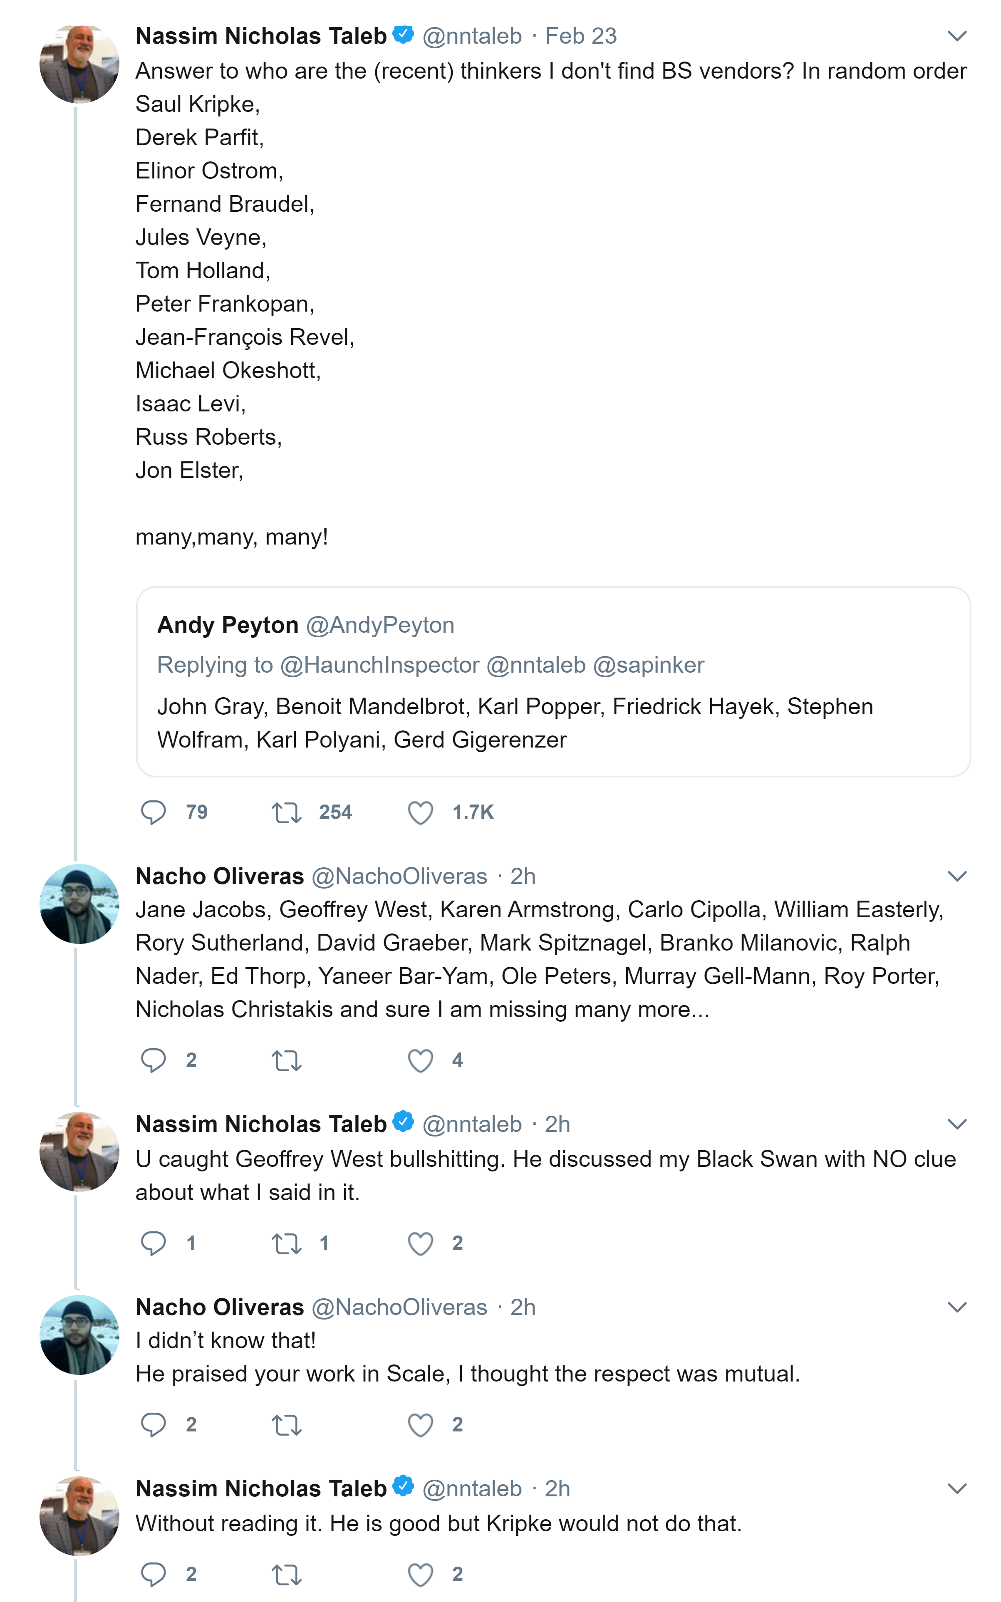
Task: Open options chevron on Nacho's Jane Jacobs tweet
Action: click(x=957, y=877)
